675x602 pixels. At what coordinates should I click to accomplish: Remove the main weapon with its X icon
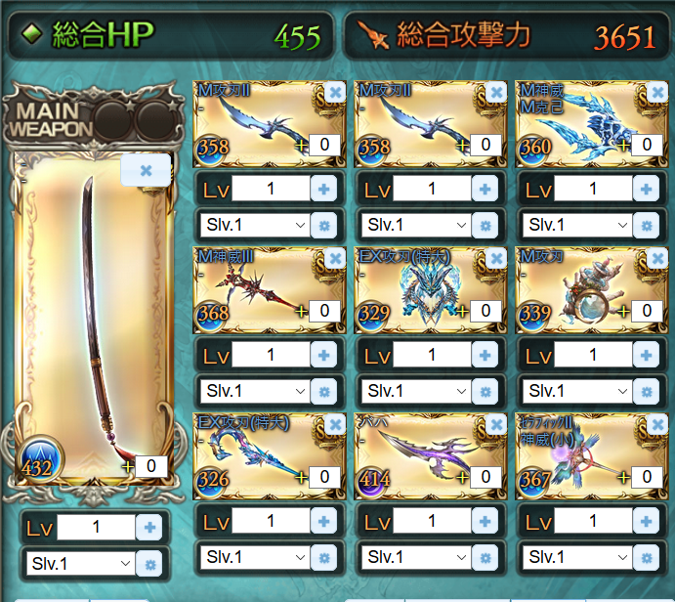click(146, 170)
